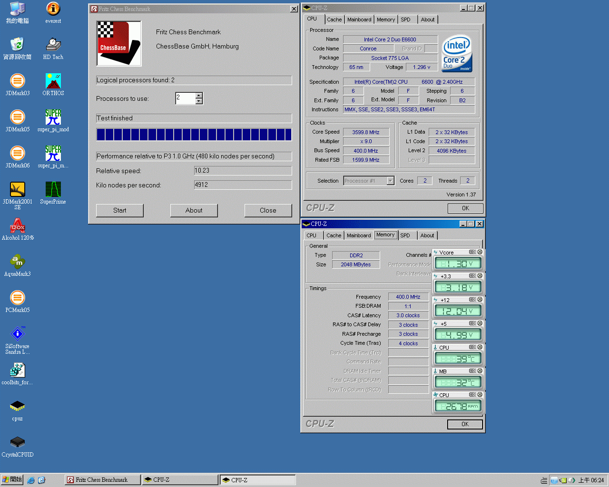Open the everest desktop icon
Screen dimensions: 609x487
pos(53,12)
